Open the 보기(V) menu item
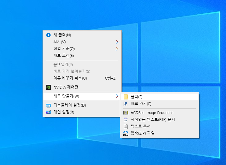 [x=82, y=42]
